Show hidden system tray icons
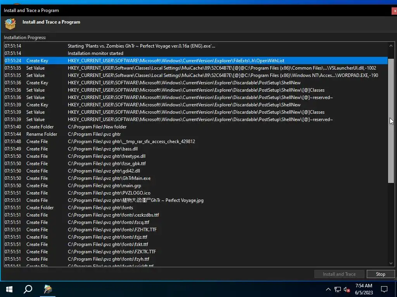The image size is (397, 297). 328,289
